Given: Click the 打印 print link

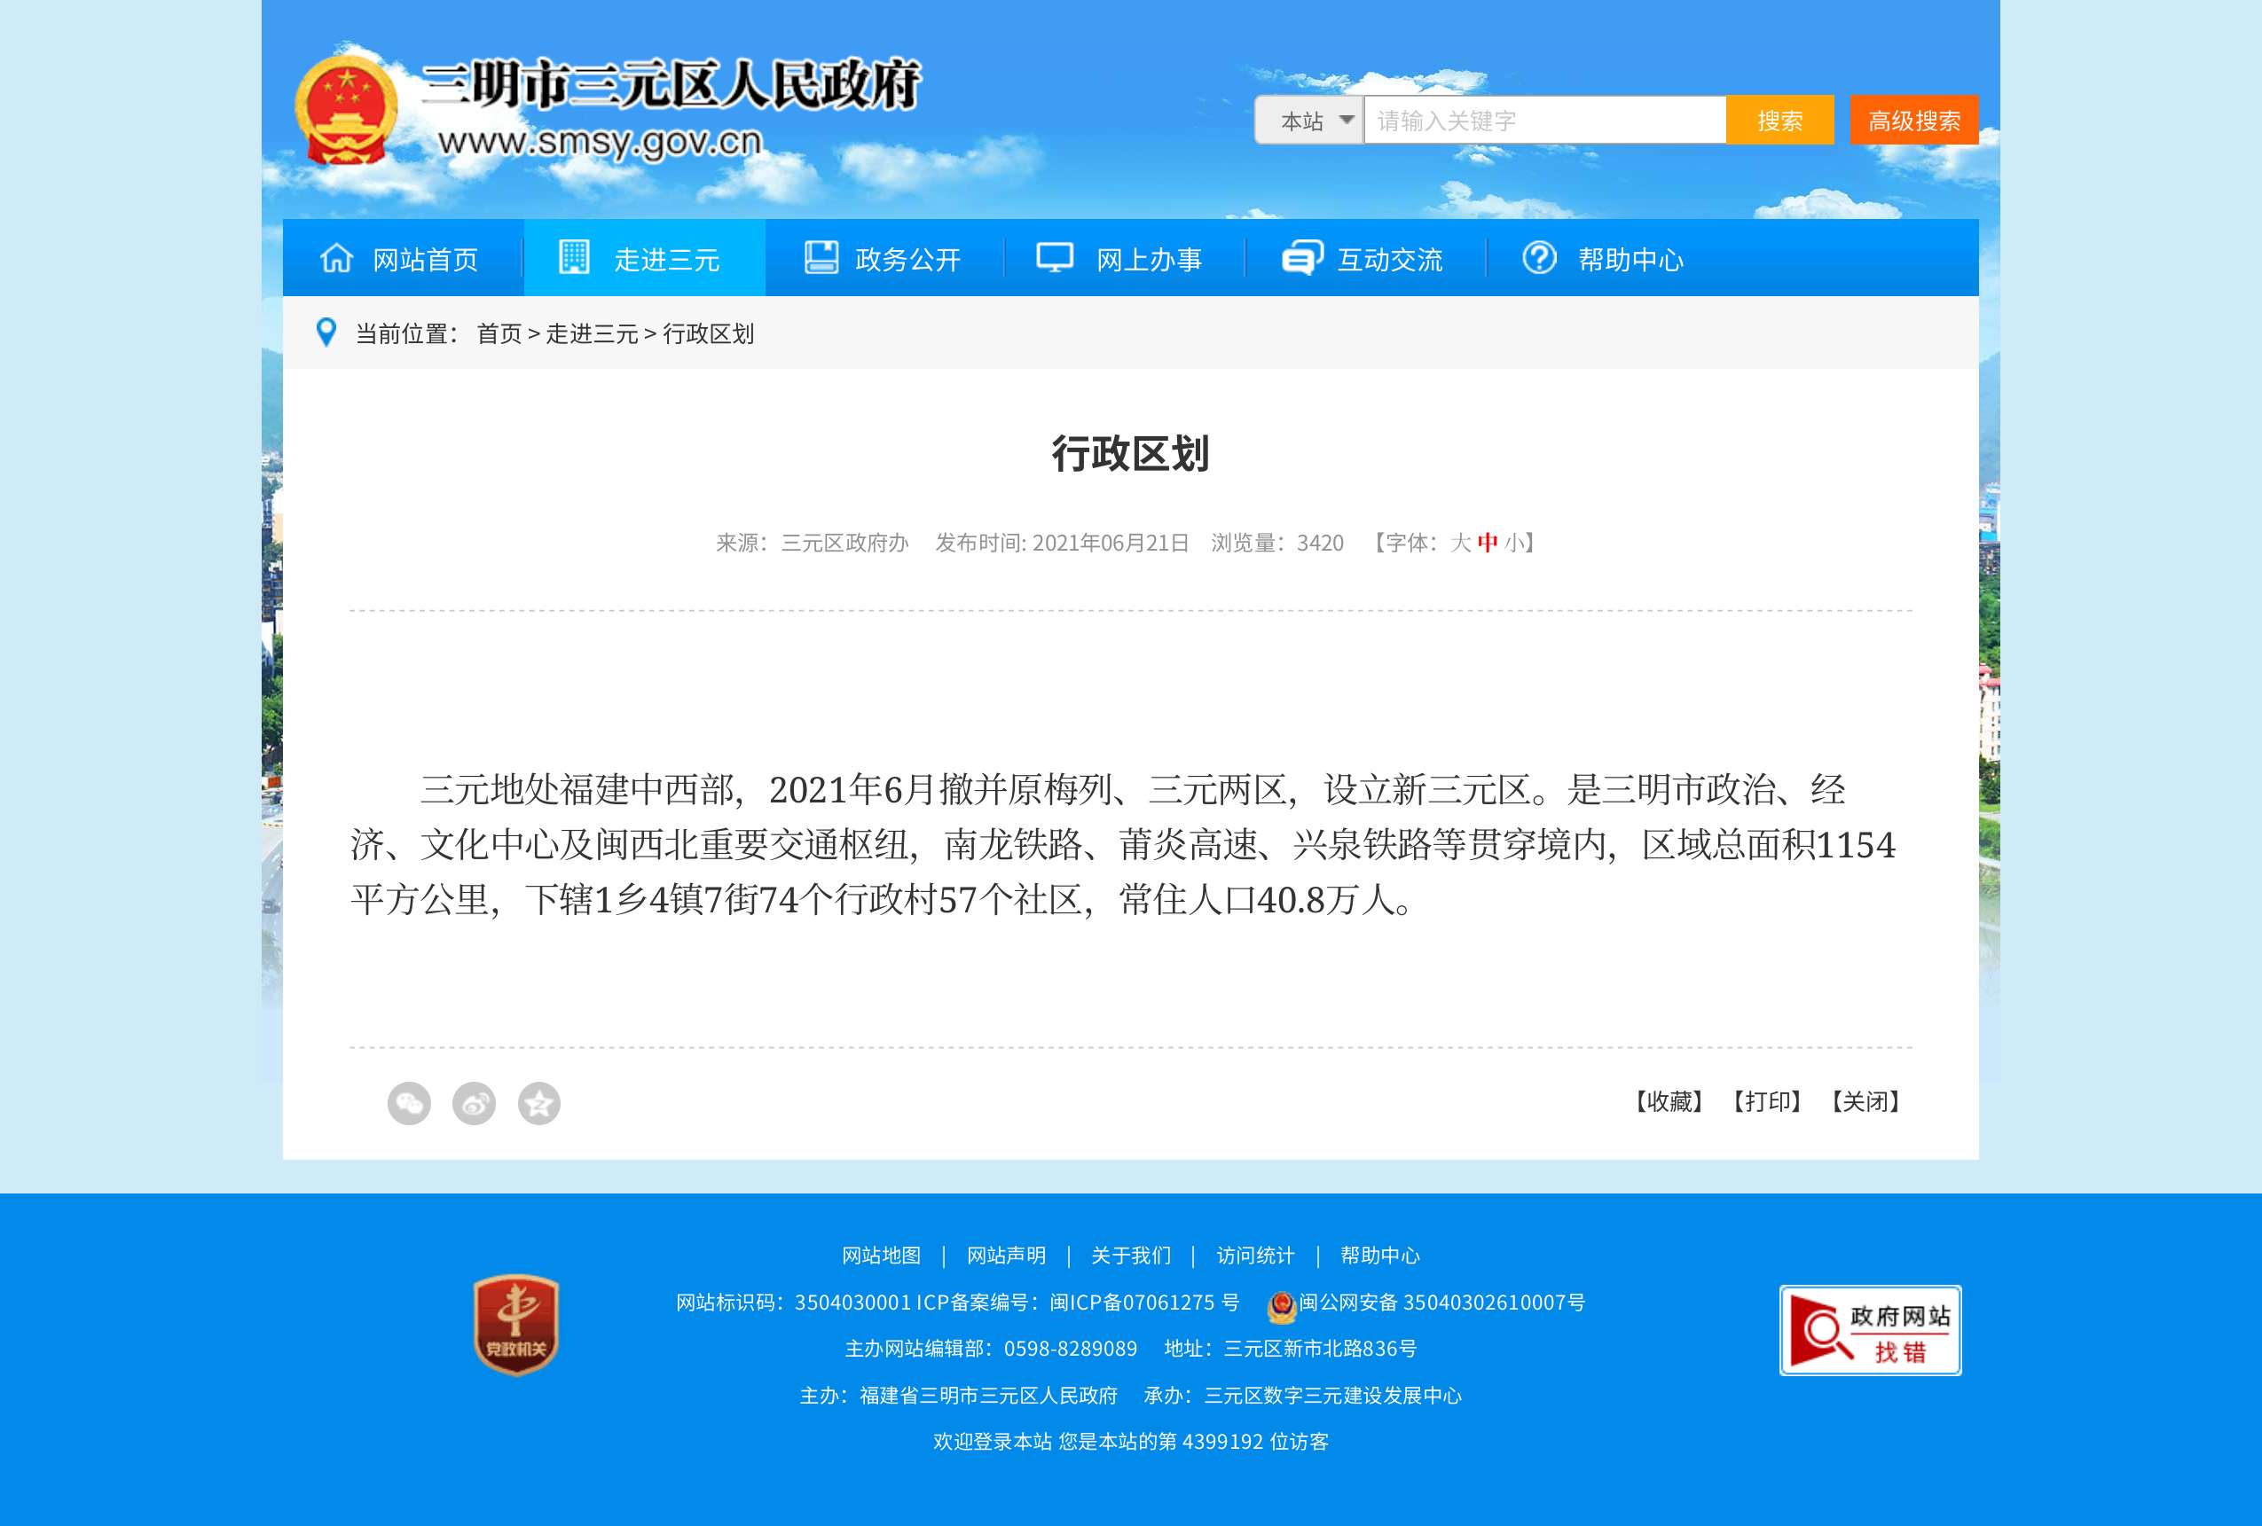Looking at the screenshot, I should tap(1767, 1101).
